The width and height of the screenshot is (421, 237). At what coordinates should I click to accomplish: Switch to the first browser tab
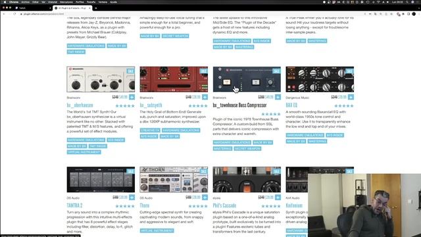(x=32, y=8)
